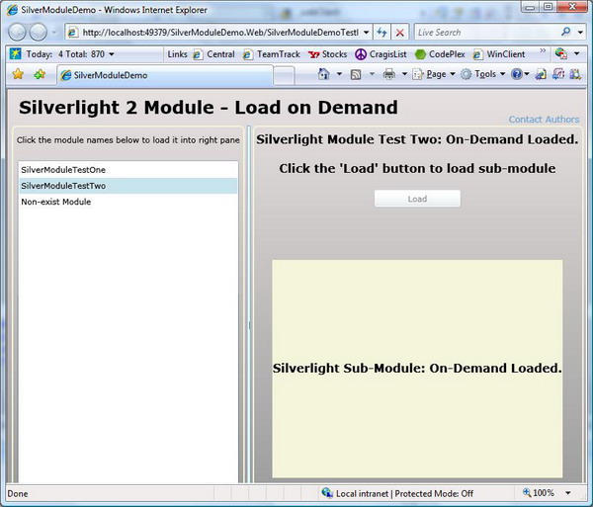Click the Favorites Center star icon

[x=18, y=74]
